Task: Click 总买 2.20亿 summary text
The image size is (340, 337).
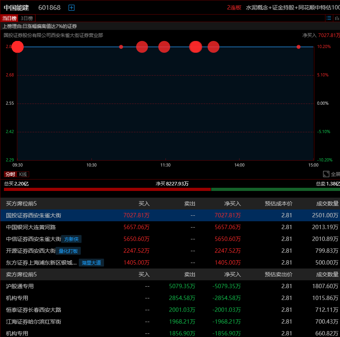Action: (16, 184)
